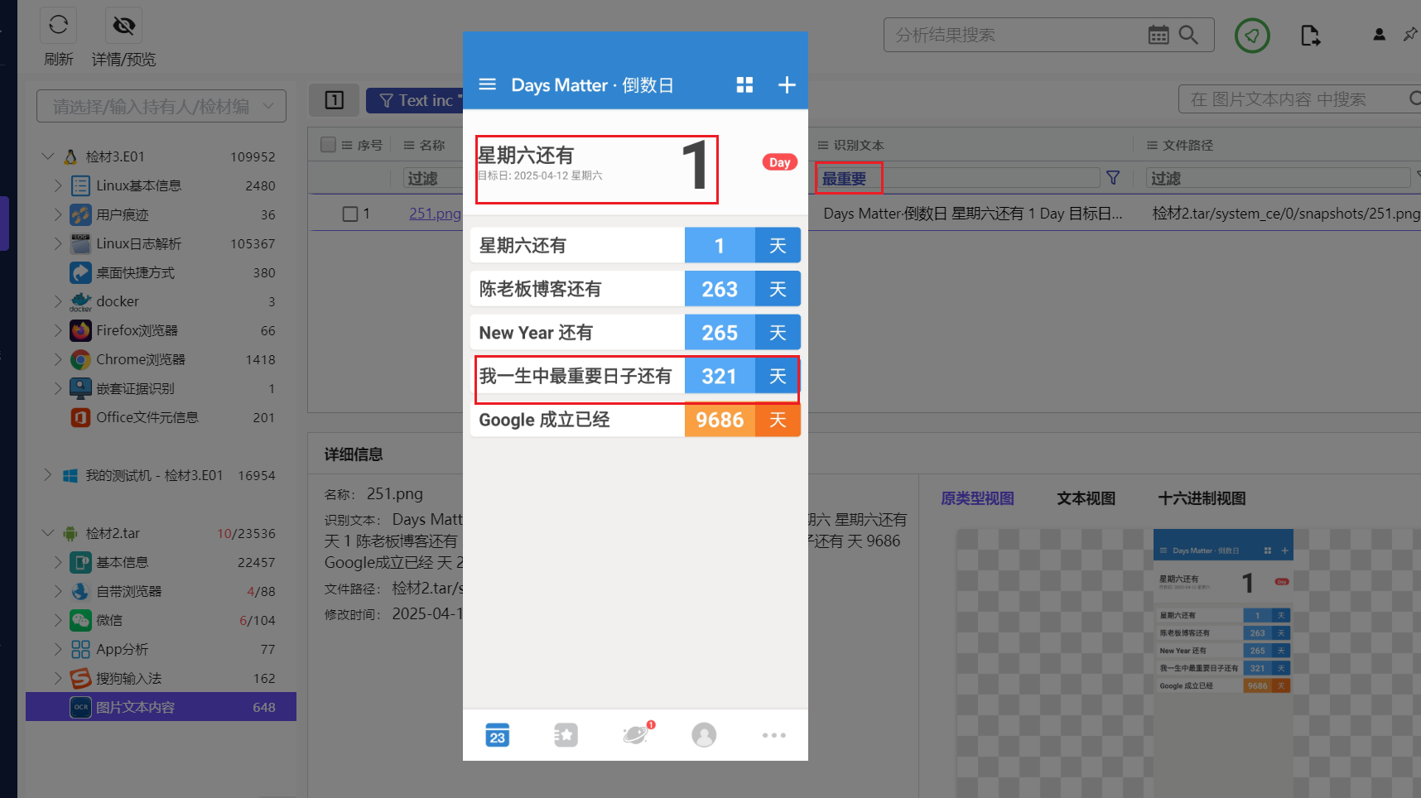Toggle the select-all checkbox in header
This screenshot has width=1421, height=798.
[x=329, y=145]
